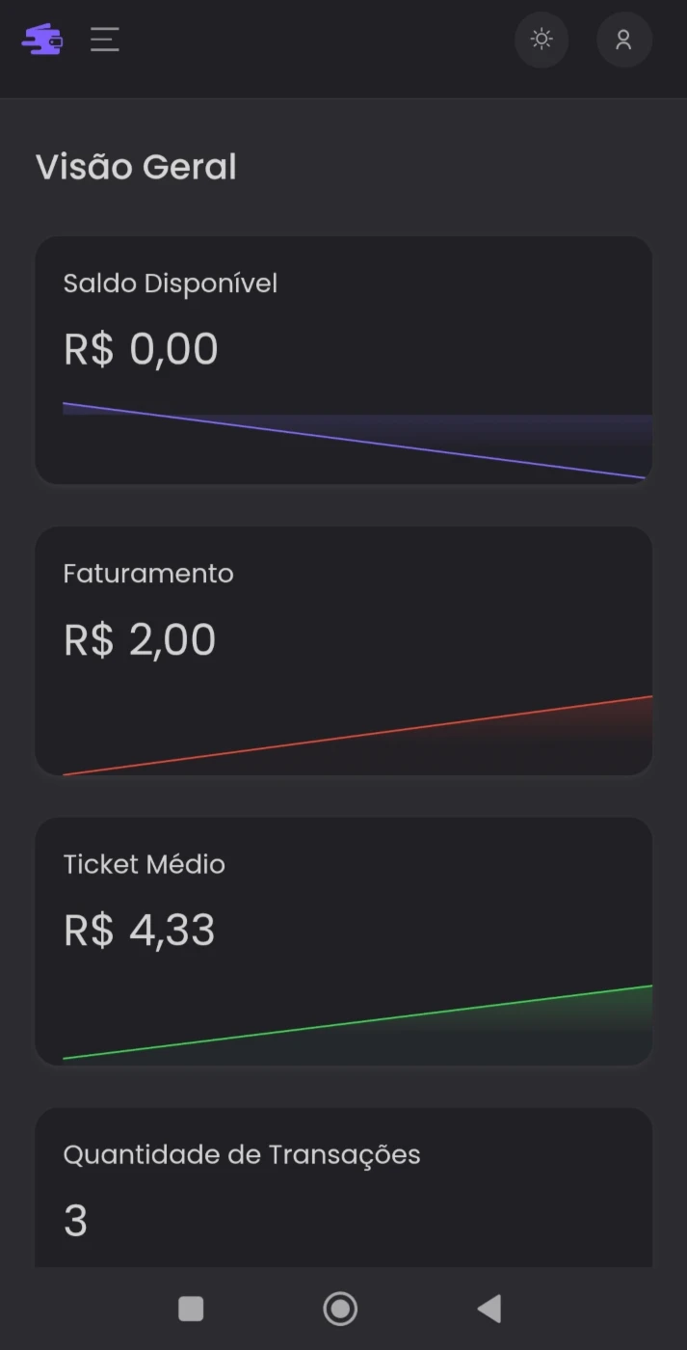Click the purple Saldo Disponível chart line

(355, 441)
